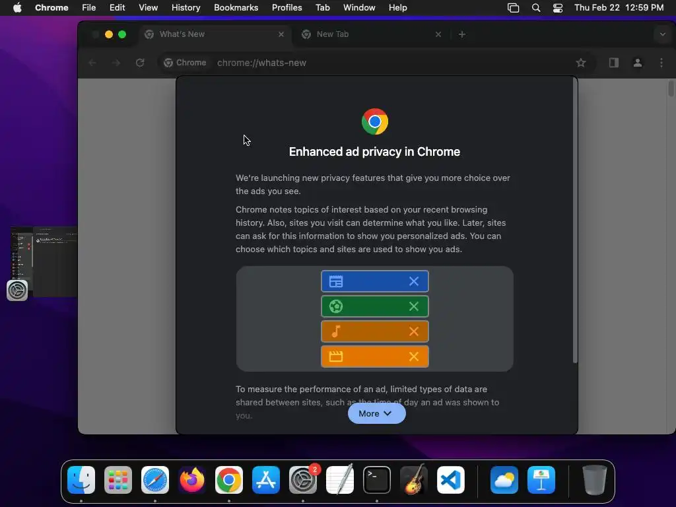Open the File menu
This screenshot has height=507, width=676.
click(x=89, y=8)
